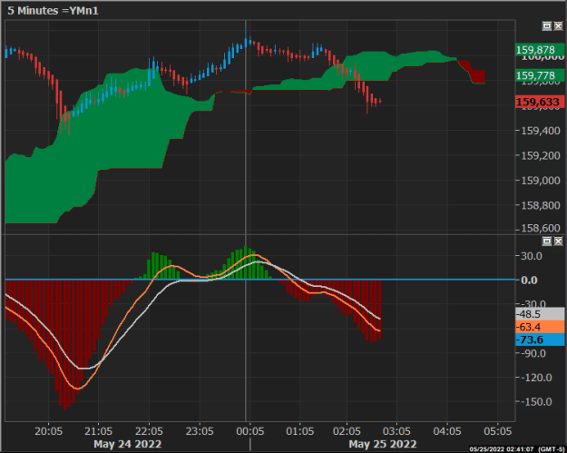Click the 05:05 time axis label
The image size is (567, 453).
point(498,431)
